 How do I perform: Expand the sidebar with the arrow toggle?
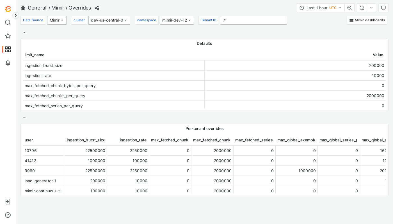15,15
